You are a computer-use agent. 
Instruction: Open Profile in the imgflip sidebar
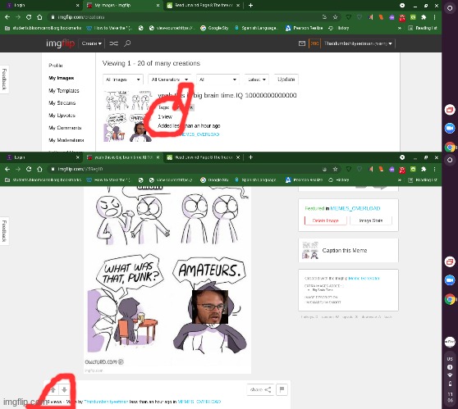(x=56, y=66)
